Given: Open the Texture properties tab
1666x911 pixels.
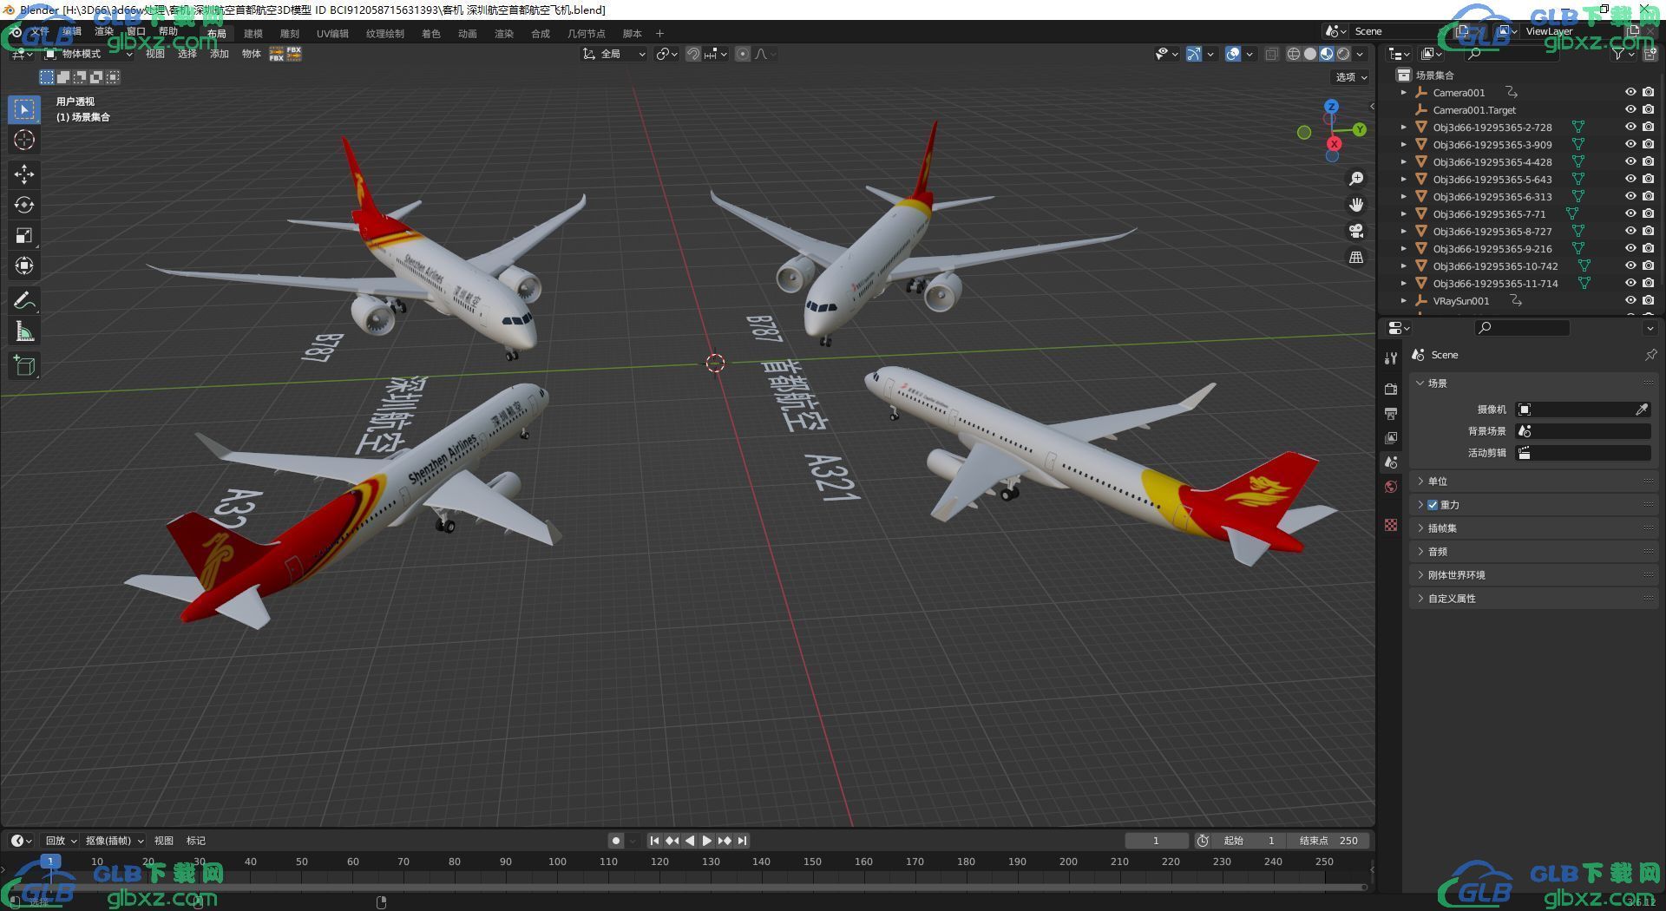Looking at the screenshot, I should coord(1391,525).
